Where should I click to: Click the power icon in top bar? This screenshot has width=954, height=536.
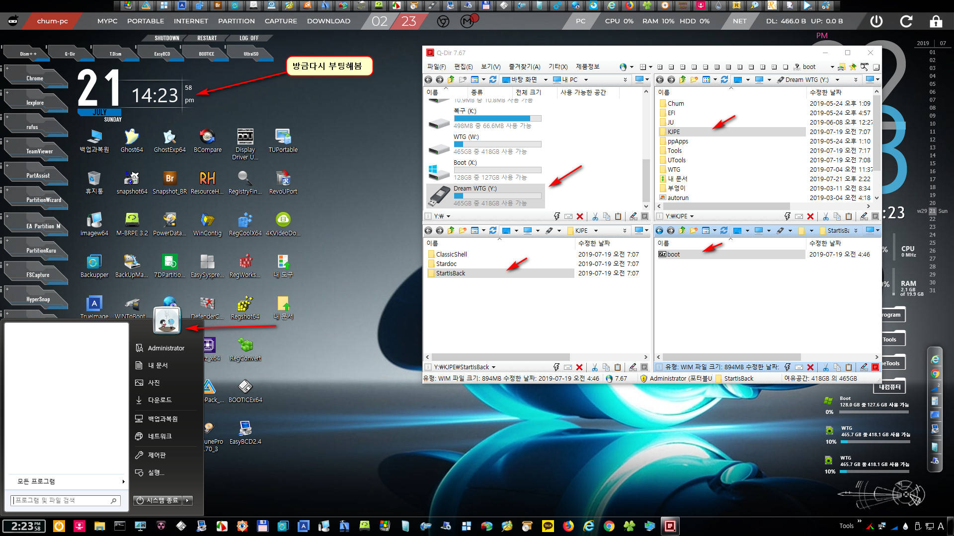[876, 21]
